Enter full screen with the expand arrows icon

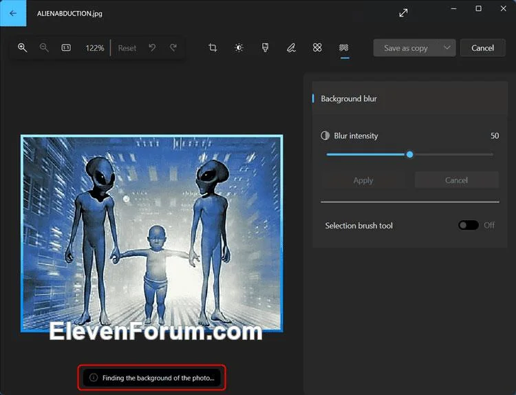[x=403, y=13]
